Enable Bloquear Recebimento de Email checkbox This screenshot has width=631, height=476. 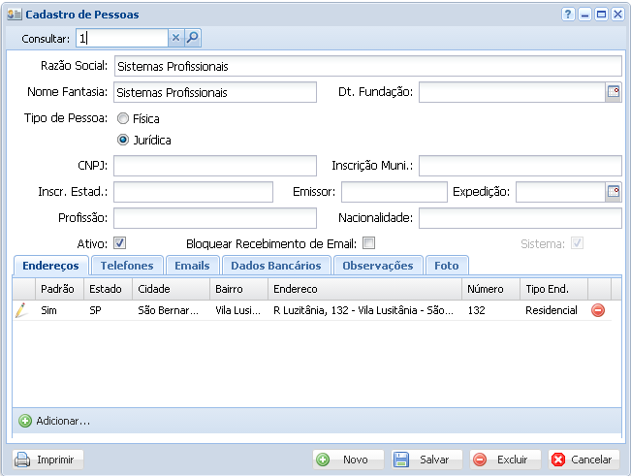[368, 243]
